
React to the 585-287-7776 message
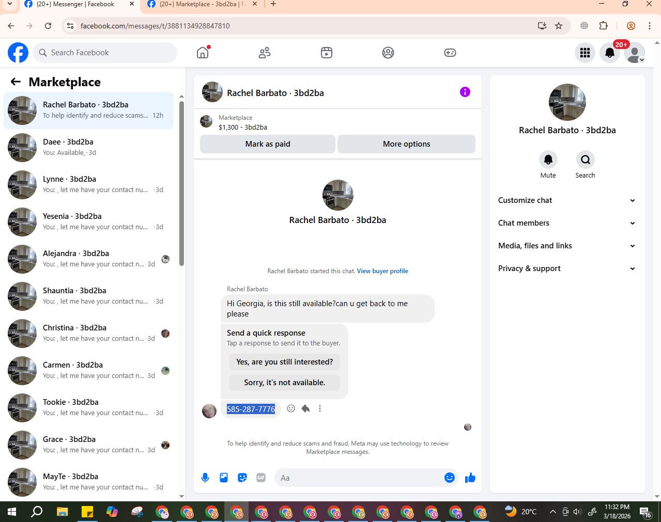click(291, 408)
